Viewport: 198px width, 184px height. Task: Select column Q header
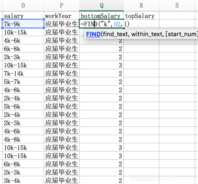[x=102, y=5]
